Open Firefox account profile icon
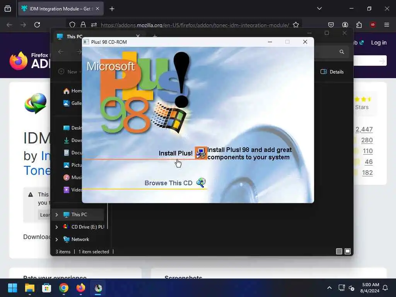This screenshot has width=396, height=297. pyautogui.click(x=345, y=25)
